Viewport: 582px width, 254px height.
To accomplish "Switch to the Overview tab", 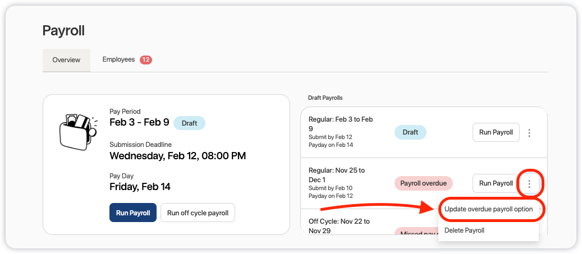I will click(66, 60).
